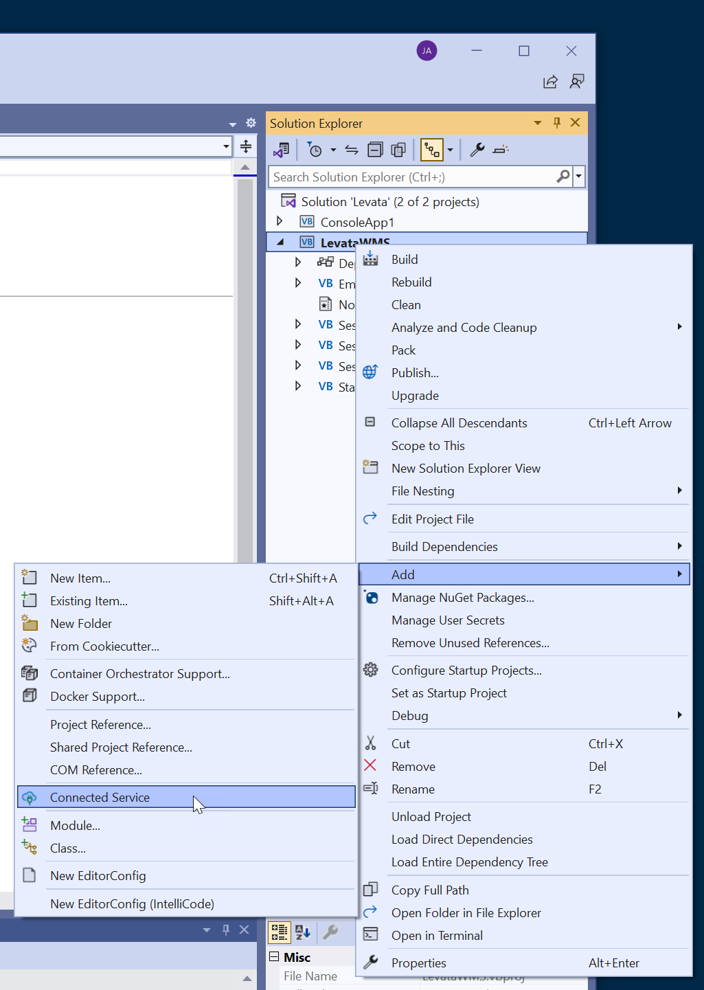Open Properties at bottom of context menu

[x=524, y=963]
